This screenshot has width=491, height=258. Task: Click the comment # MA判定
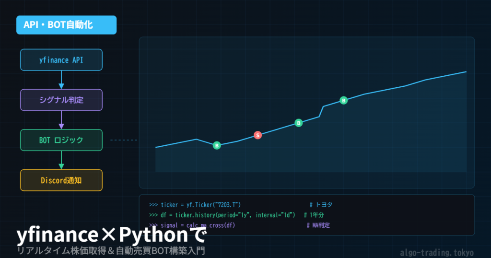pyautogui.click(x=318, y=225)
